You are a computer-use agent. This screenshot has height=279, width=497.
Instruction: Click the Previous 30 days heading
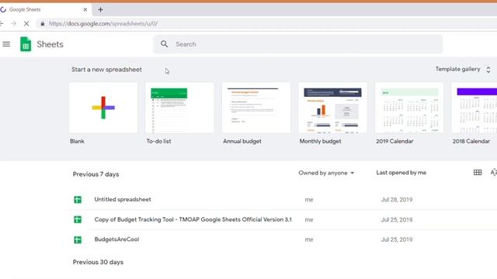98,262
